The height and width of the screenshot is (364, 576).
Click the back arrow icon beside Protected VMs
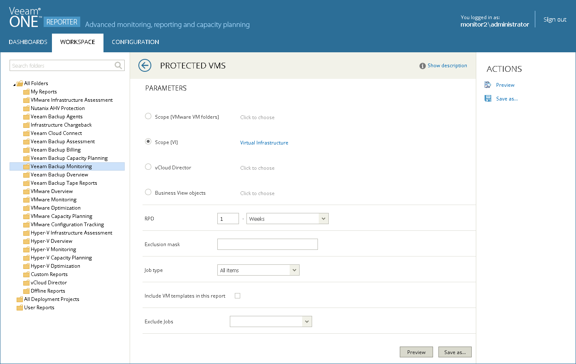[145, 66]
